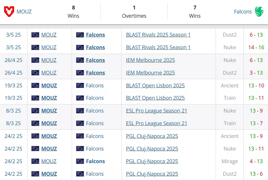
Task: Open bold Falcons link in 3 - 13 Dust2 row
Action: (95, 73)
